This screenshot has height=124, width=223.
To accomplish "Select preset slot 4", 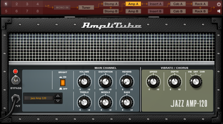I will tap(37, 4).
